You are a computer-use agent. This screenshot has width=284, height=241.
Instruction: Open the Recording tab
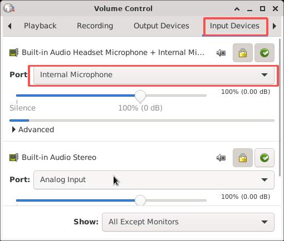pyautogui.click(x=95, y=26)
